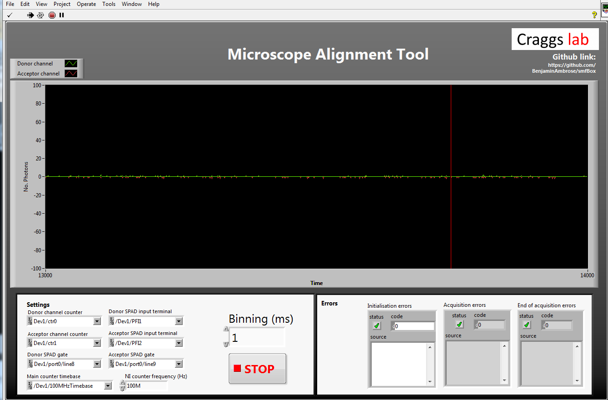
Task: Click the Acquisition errors code field
Action: pyautogui.click(x=490, y=325)
